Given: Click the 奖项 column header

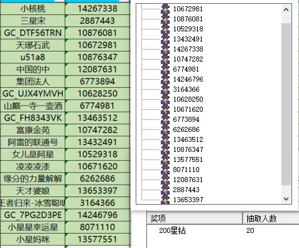Looking at the screenshot, I should pos(195,218).
